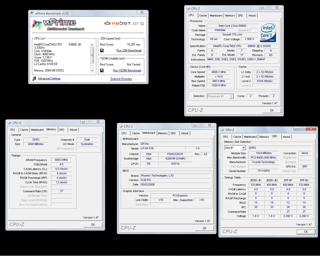Click the CPU List scroll down arrow
This screenshot has width=320, height=256.
92,71
